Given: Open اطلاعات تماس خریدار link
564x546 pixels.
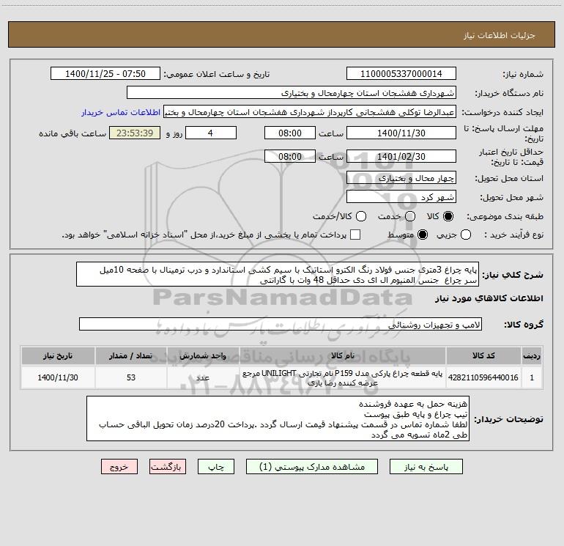Looking at the screenshot, I should click(121, 112).
